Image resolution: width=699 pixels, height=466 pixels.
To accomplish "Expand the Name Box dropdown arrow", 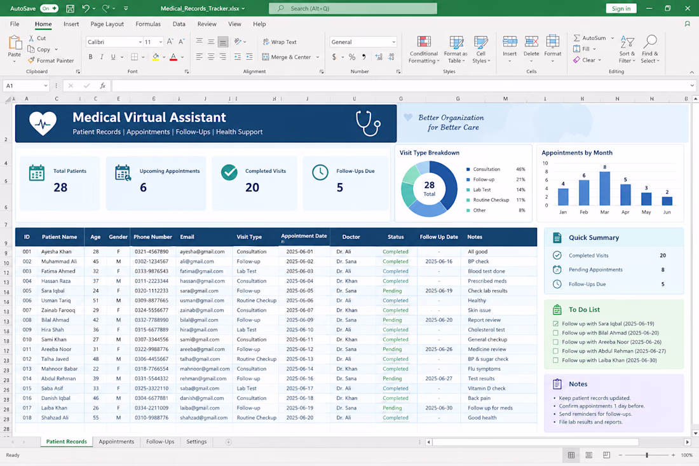I will [x=46, y=86].
